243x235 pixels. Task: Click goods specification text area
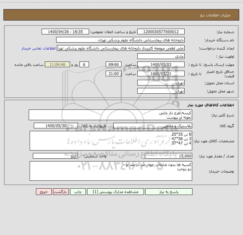[111, 141]
